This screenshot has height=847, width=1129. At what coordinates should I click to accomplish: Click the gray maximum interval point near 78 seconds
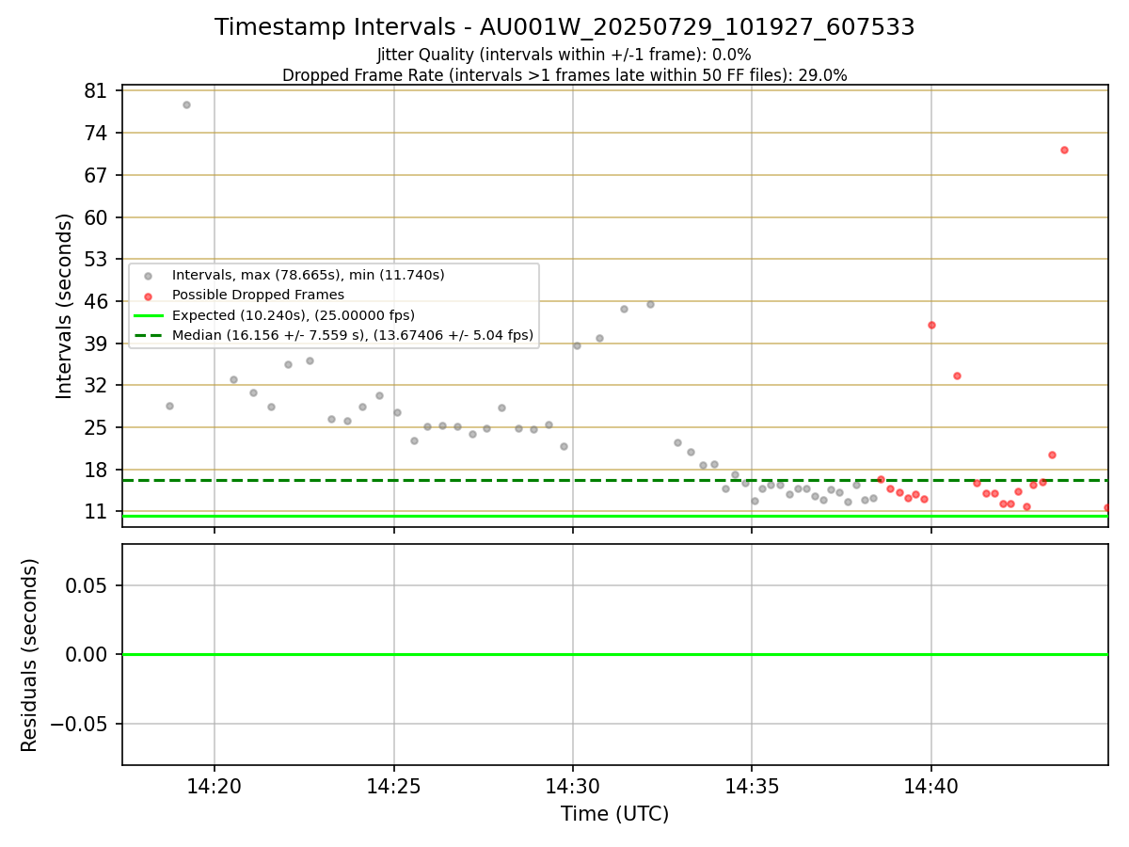pos(186,104)
